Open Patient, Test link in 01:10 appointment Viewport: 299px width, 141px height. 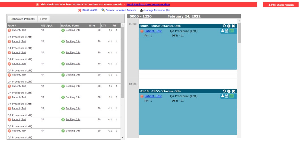153,96
